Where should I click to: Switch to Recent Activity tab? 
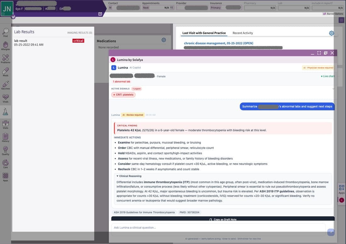[x=243, y=33]
